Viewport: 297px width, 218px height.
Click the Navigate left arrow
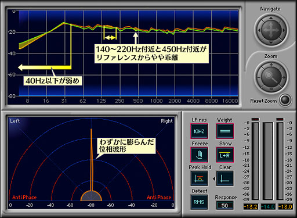259,30
